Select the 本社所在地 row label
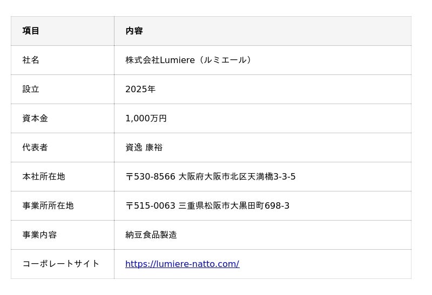 tap(44, 176)
